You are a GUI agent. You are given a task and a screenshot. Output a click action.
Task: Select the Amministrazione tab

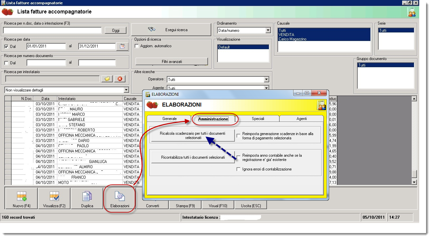[214, 119]
